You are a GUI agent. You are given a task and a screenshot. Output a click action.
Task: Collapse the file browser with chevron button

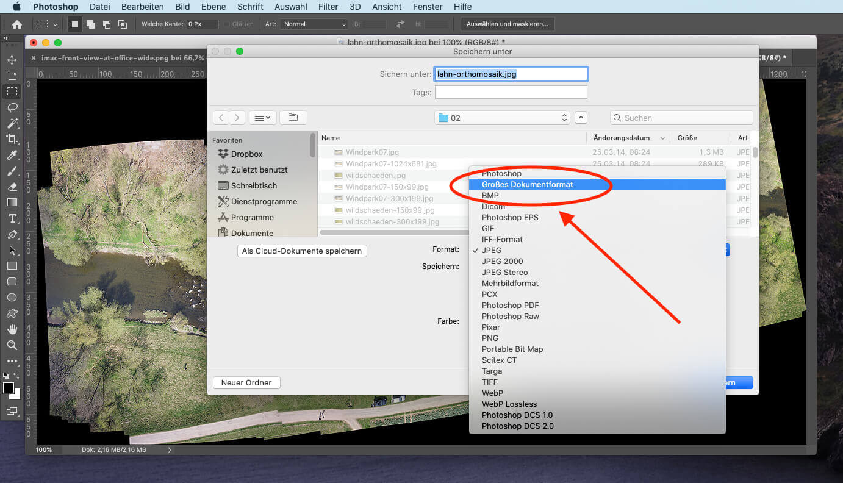pos(581,118)
